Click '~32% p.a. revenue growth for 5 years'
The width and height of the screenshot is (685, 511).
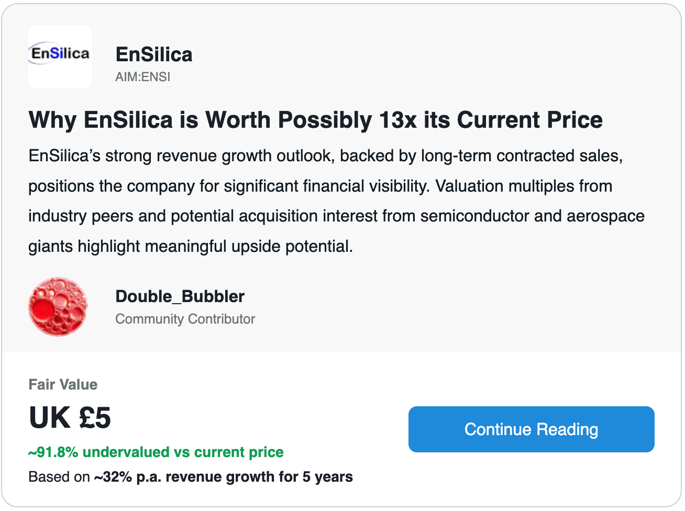click(x=223, y=477)
